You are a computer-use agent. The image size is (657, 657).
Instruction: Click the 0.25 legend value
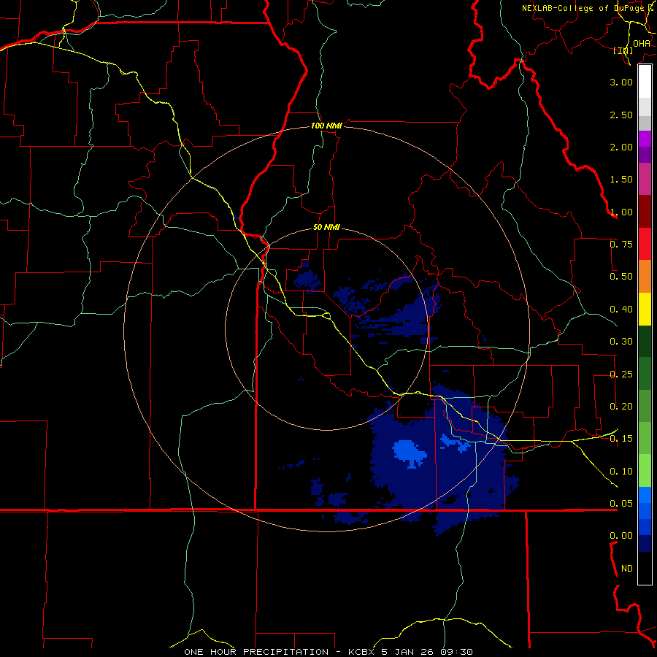[x=621, y=374]
